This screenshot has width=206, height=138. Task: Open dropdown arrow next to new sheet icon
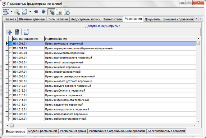pos(30,12)
